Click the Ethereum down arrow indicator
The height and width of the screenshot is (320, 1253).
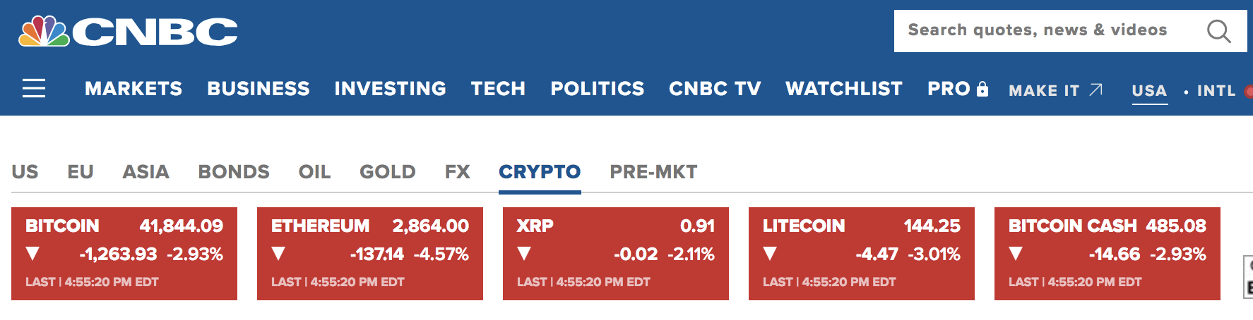(278, 254)
